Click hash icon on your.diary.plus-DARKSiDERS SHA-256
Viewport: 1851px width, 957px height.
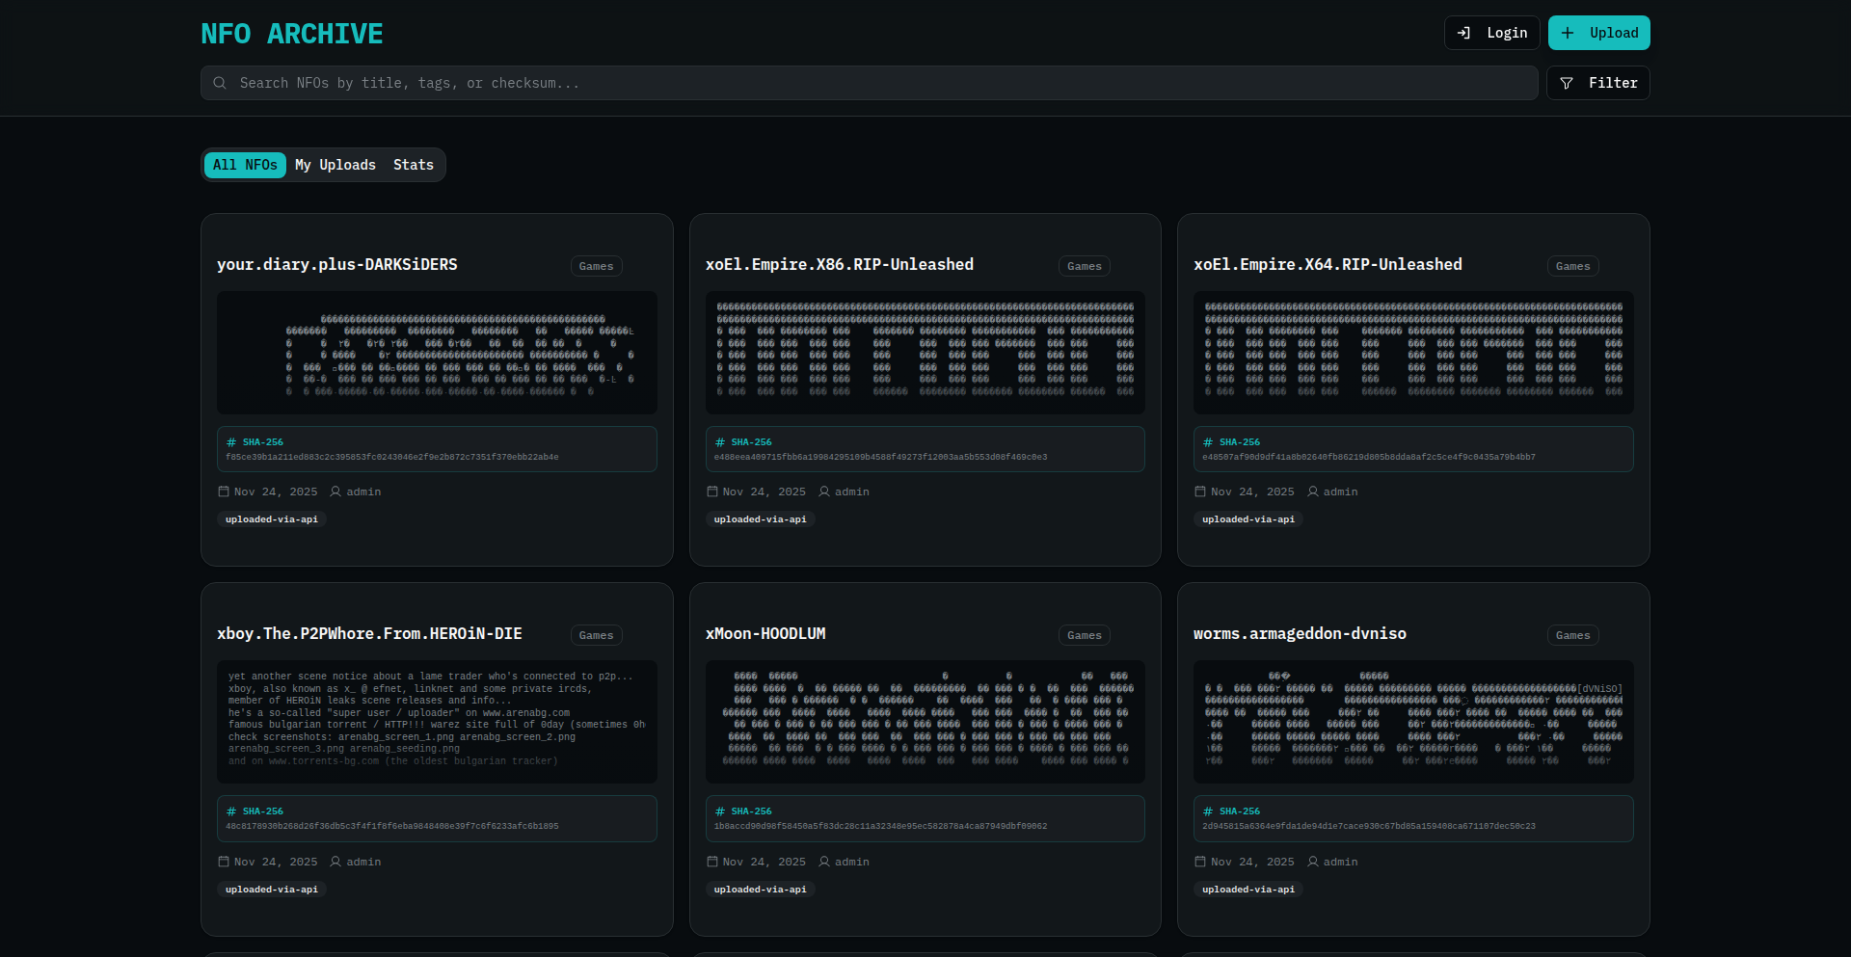[231, 442]
